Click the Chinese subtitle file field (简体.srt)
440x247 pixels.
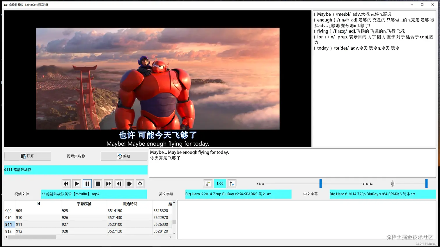[383, 194]
